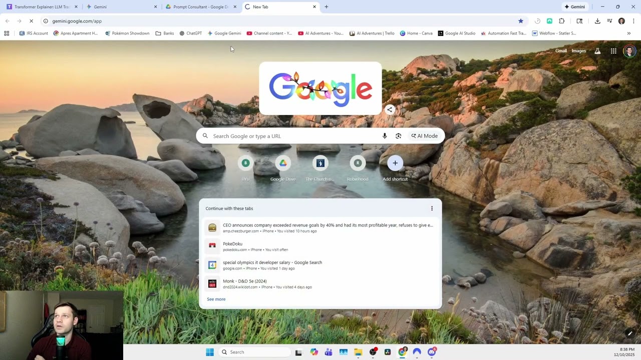641x360 pixels.
Task: Open Search Labs flask icon
Action: pos(597,51)
